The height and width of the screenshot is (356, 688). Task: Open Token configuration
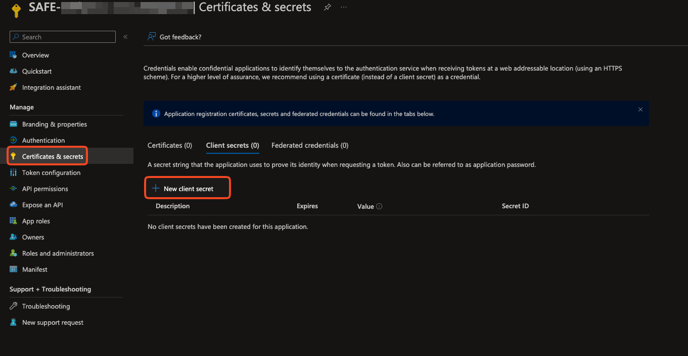tap(52, 172)
